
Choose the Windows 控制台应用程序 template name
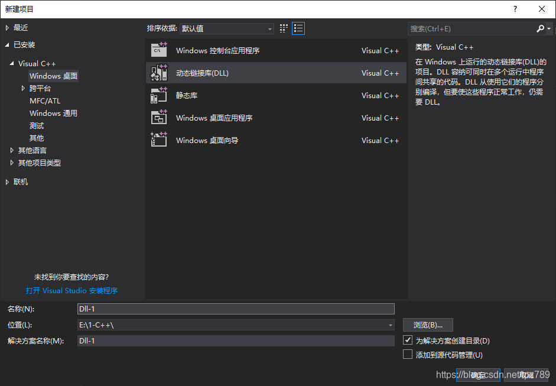[x=217, y=50]
